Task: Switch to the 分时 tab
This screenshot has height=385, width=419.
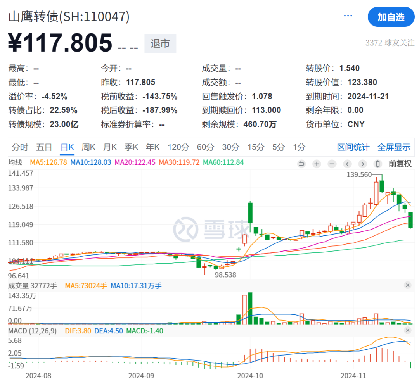Action: click(x=20, y=147)
